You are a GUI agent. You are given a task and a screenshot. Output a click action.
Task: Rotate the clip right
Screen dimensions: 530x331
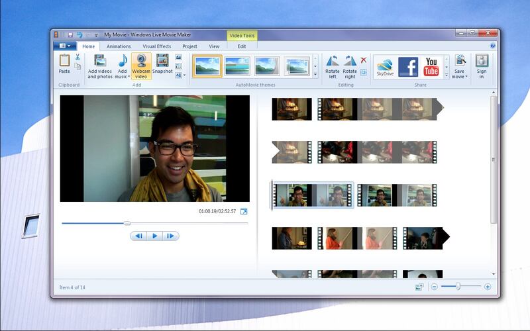(350, 66)
